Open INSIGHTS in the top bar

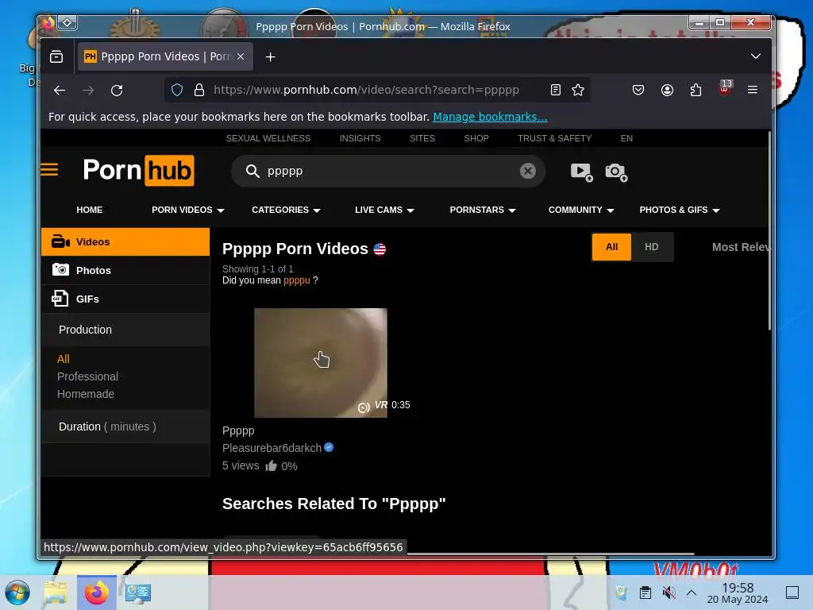tap(360, 138)
